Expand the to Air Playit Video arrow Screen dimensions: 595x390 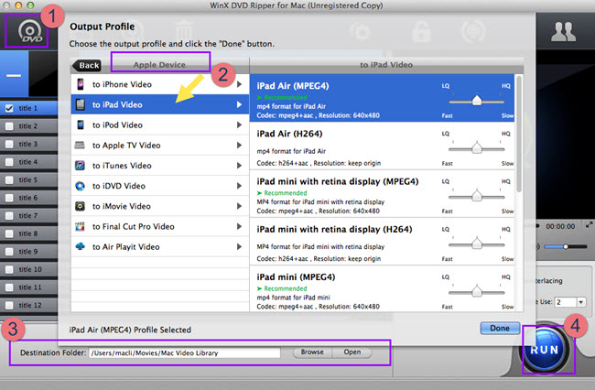tap(239, 246)
